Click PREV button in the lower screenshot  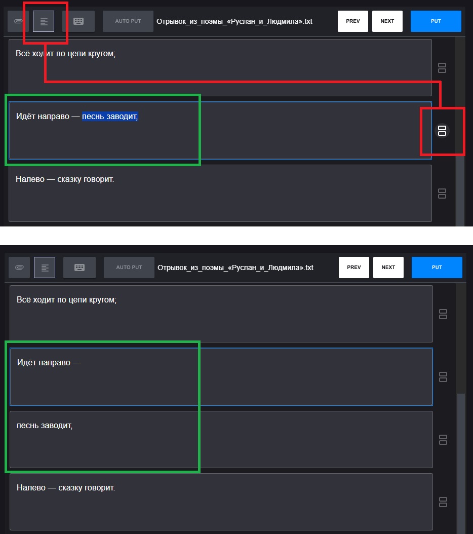tap(354, 268)
